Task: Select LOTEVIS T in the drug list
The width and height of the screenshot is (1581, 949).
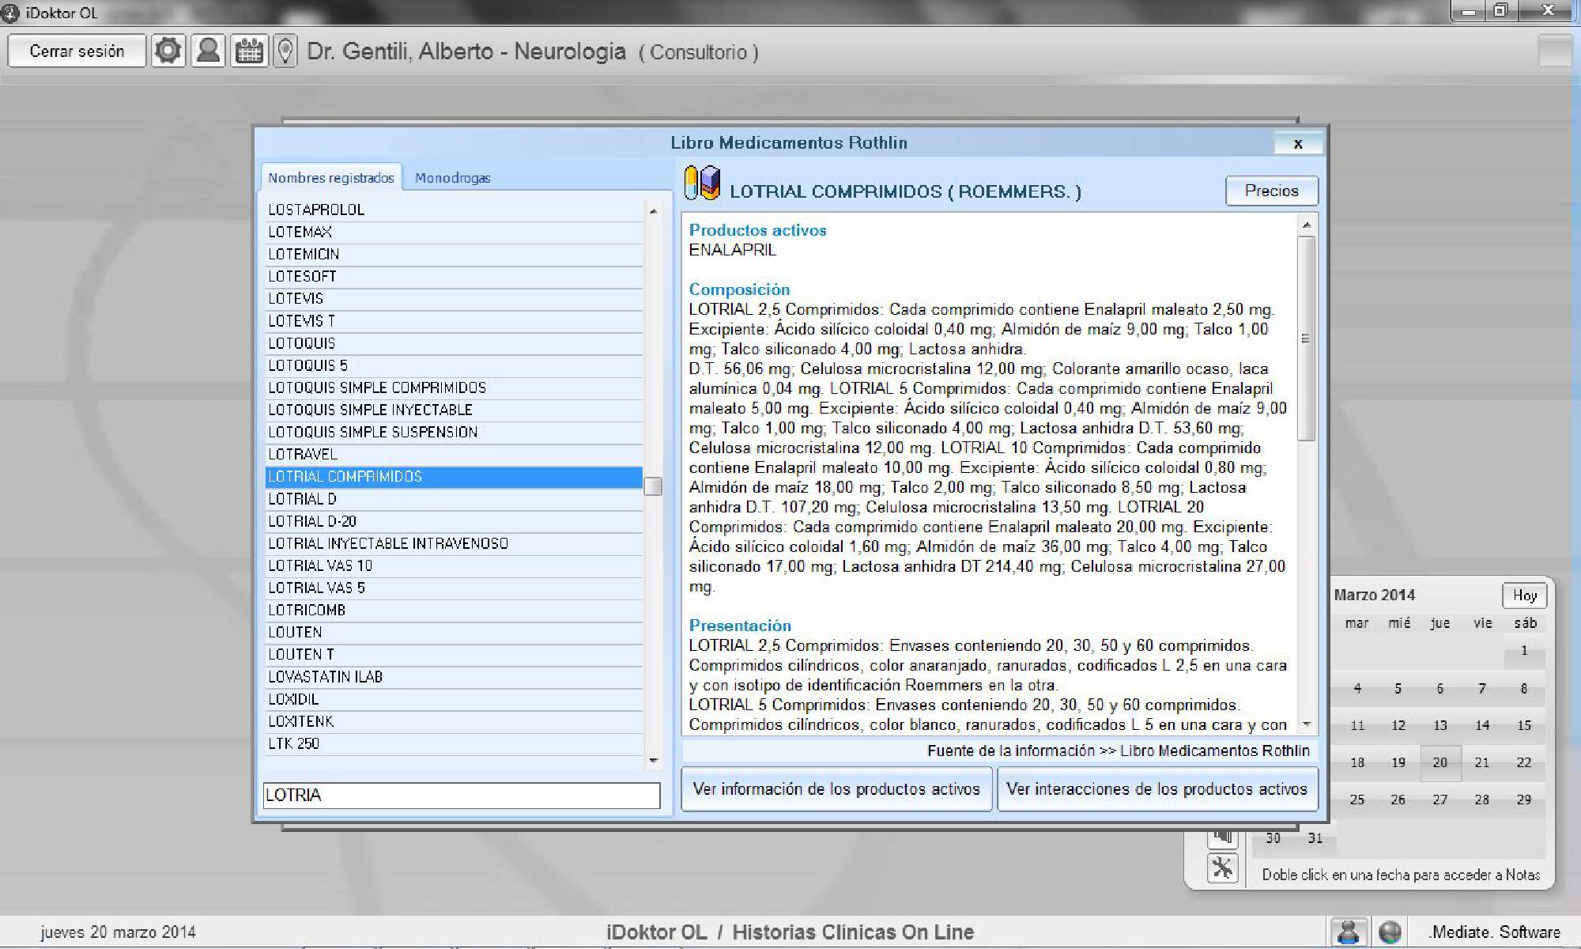Action: 454,321
